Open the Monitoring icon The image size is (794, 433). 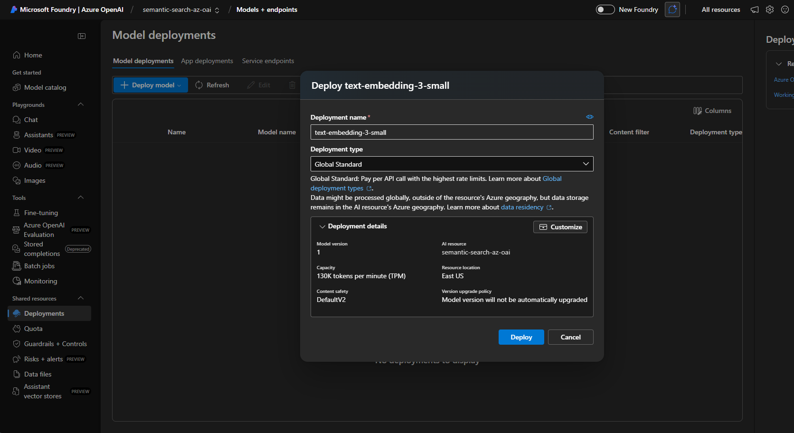tap(17, 281)
